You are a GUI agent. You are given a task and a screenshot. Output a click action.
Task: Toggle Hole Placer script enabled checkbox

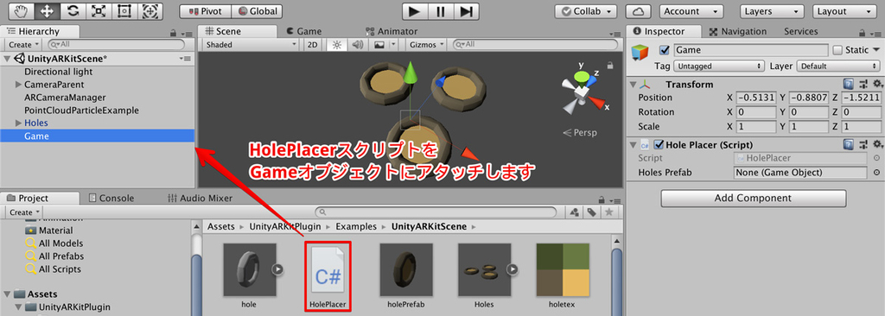click(x=658, y=145)
